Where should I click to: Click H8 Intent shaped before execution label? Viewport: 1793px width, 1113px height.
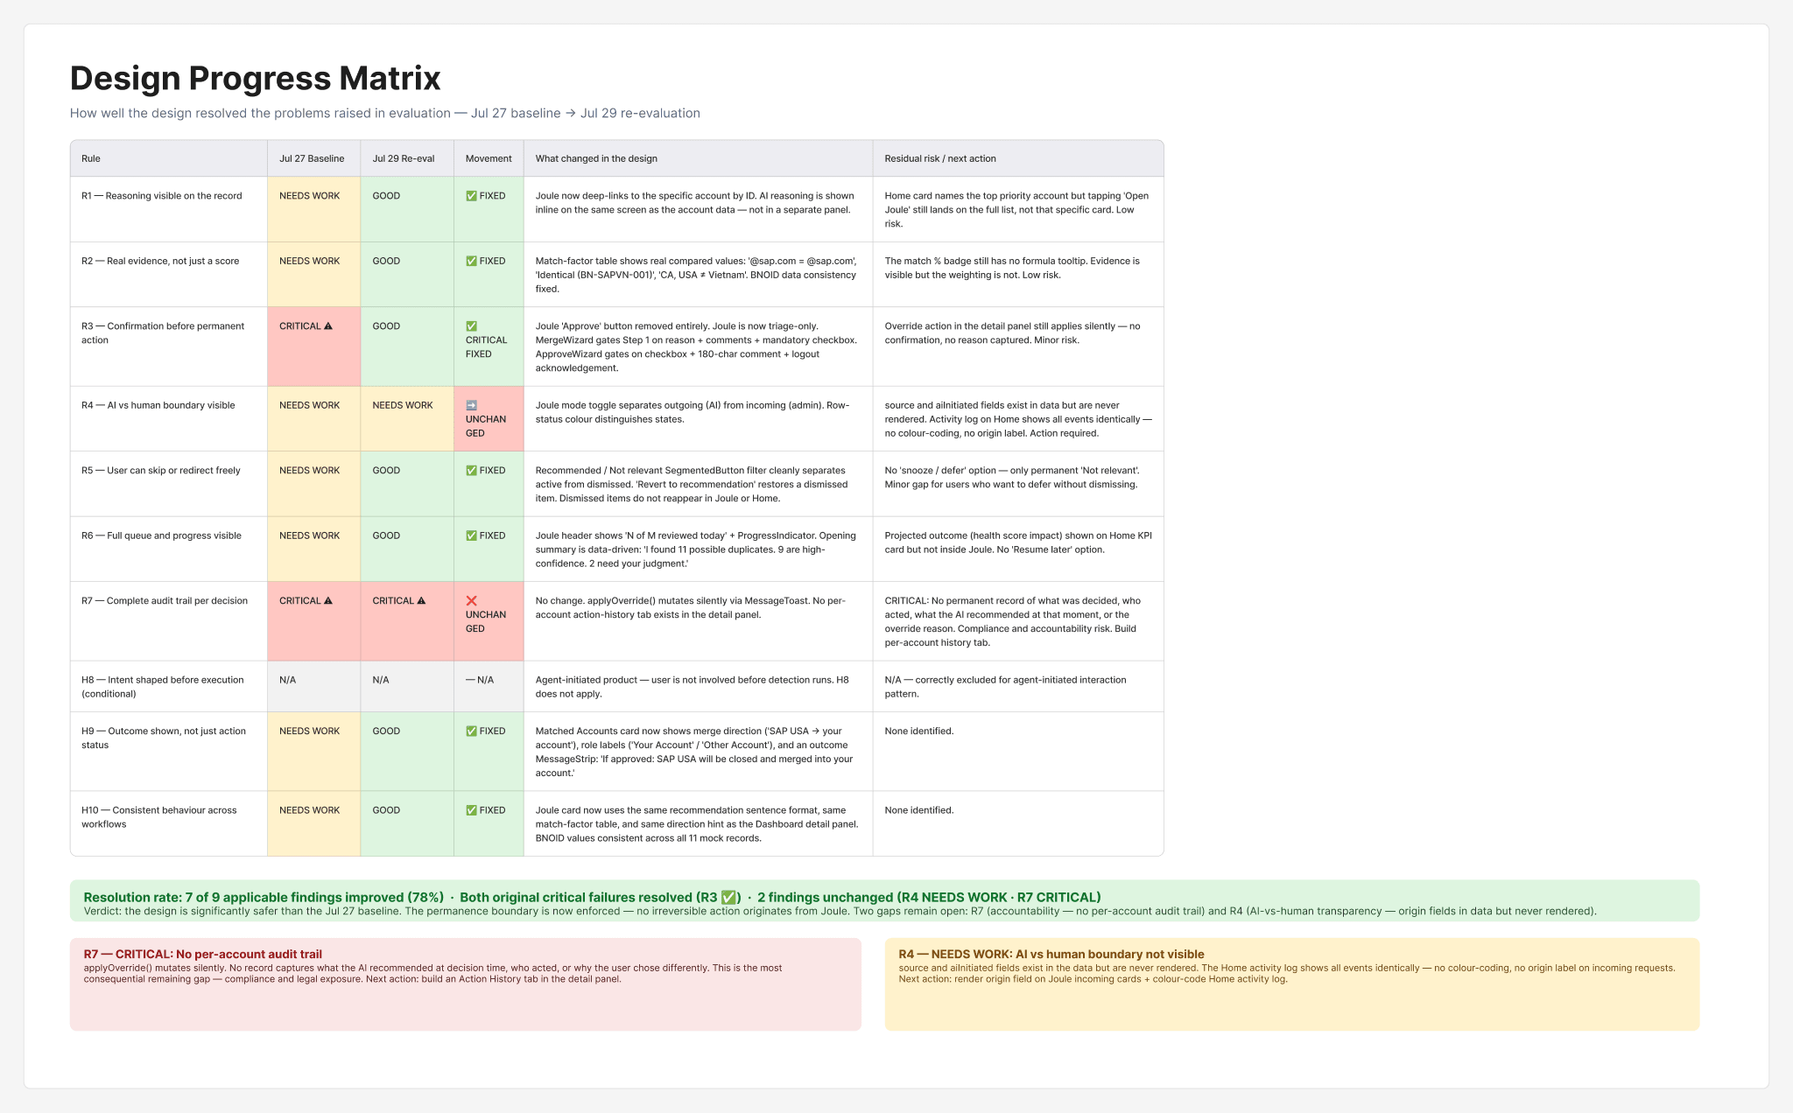[163, 687]
